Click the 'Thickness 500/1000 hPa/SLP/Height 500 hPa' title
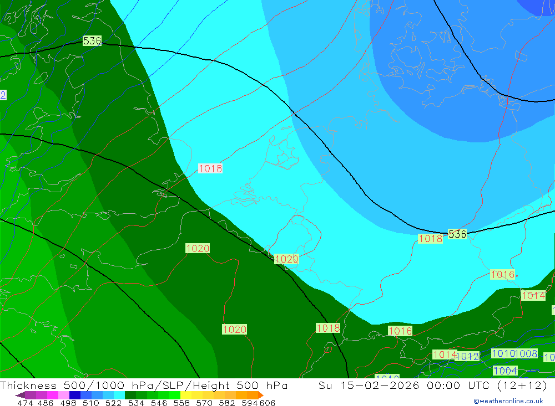 click(x=144, y=385)
